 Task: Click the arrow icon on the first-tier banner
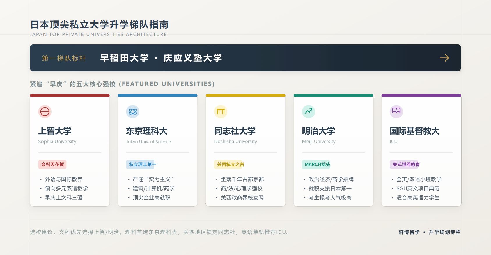point(444,58)
